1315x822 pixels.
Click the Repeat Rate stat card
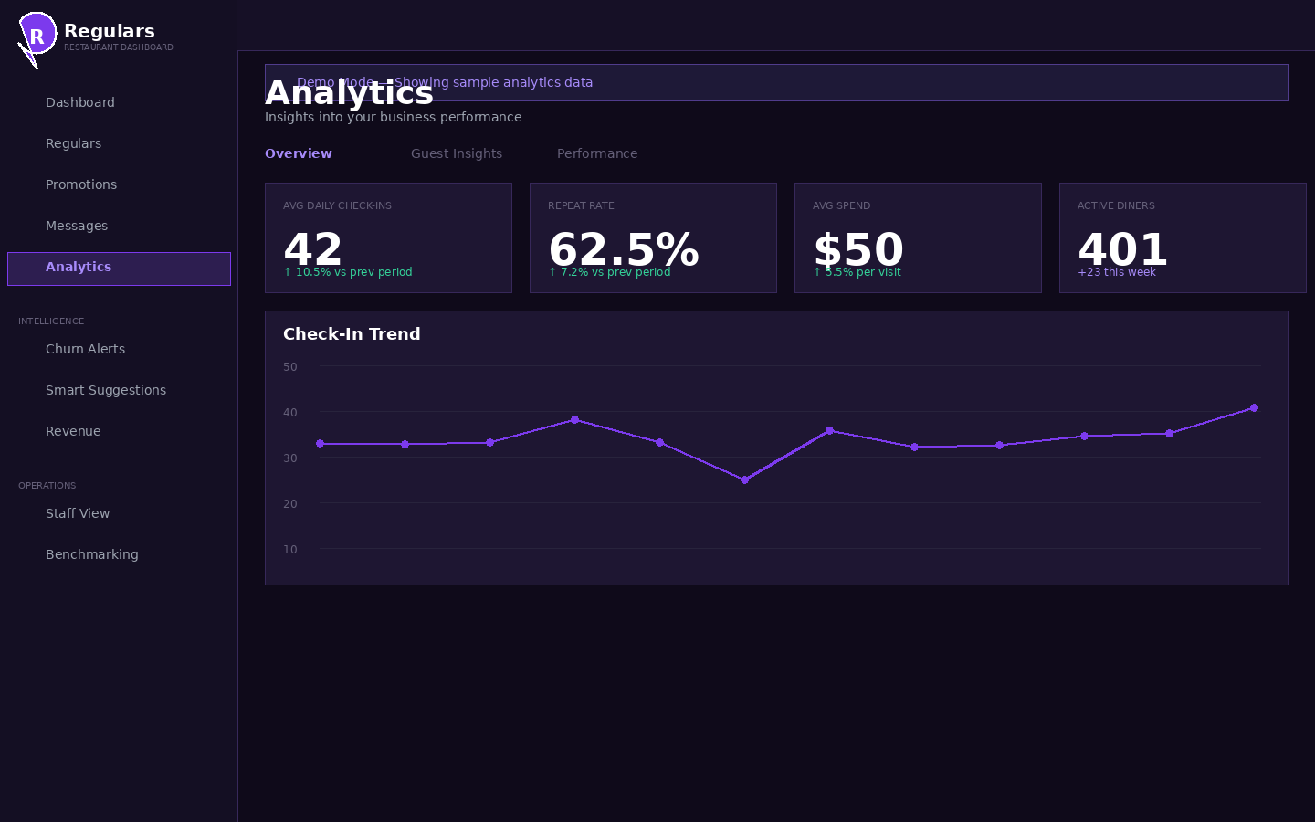(x=653, y=237)
